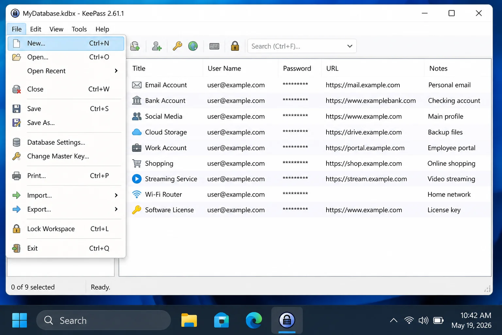Click the partly hidden database sync toolbar icon
This screenshot has width=502, height=335.
135,46
